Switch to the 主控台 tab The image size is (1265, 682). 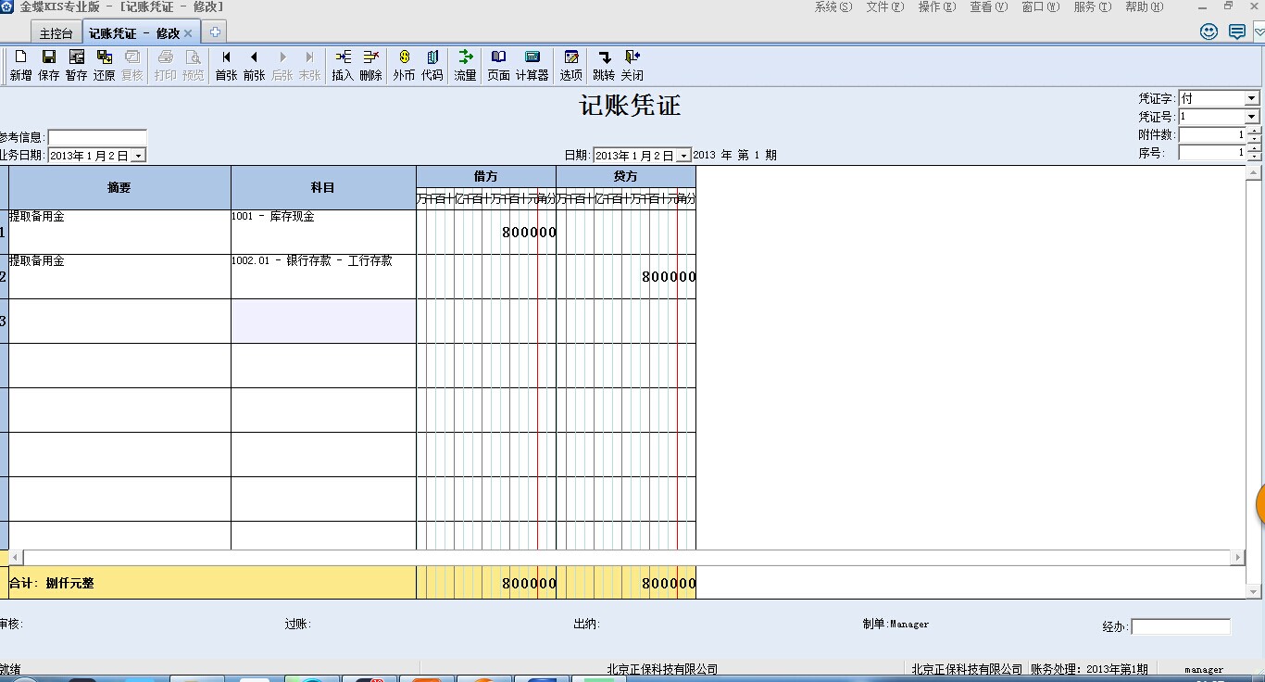click(55, 31)
